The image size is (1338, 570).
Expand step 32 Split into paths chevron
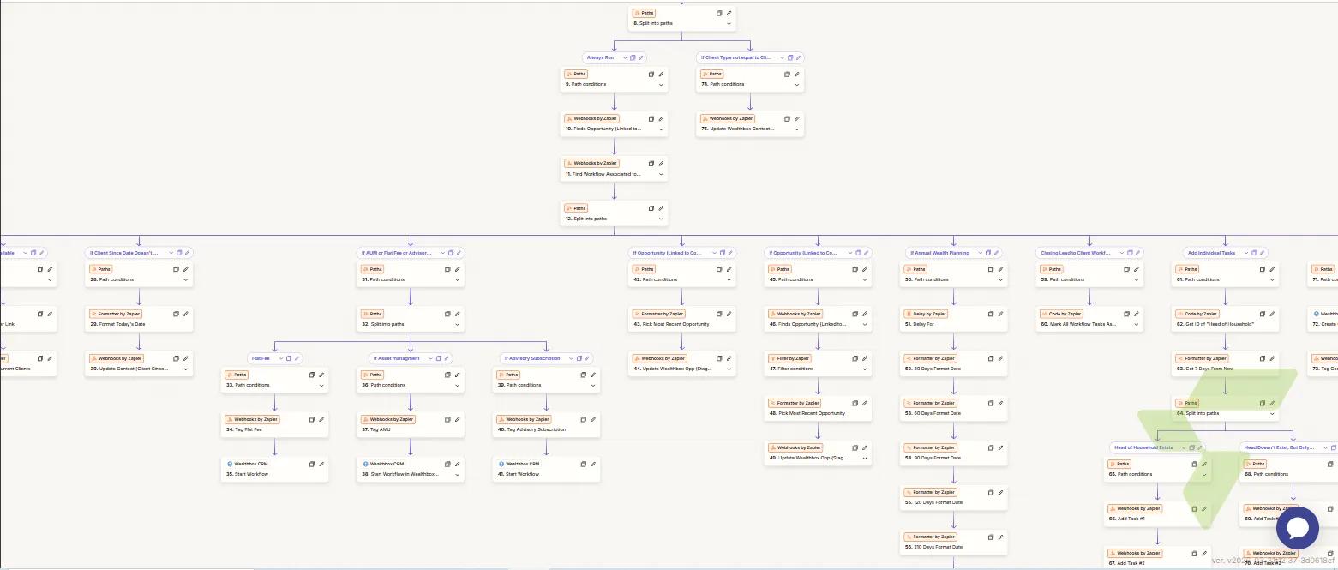(x=458, y=324)
